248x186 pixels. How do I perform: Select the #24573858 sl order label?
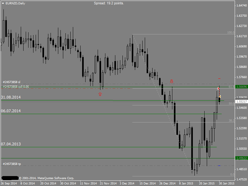(11, 82)
